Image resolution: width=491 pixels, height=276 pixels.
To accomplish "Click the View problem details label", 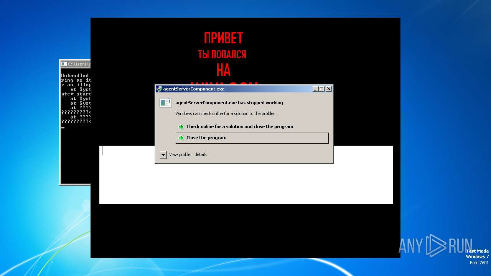I will click(188, 154).
